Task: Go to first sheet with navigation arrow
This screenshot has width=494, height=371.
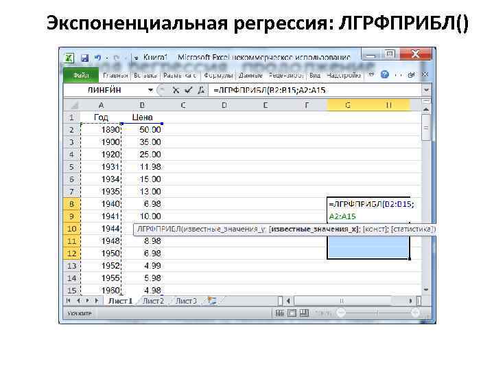Action: (69, 301)
